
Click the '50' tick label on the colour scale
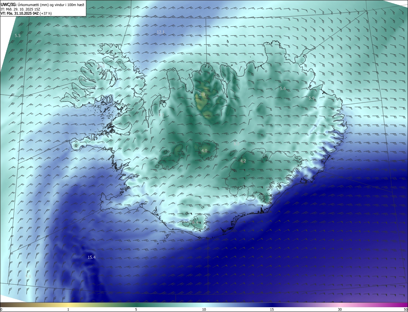405,309
